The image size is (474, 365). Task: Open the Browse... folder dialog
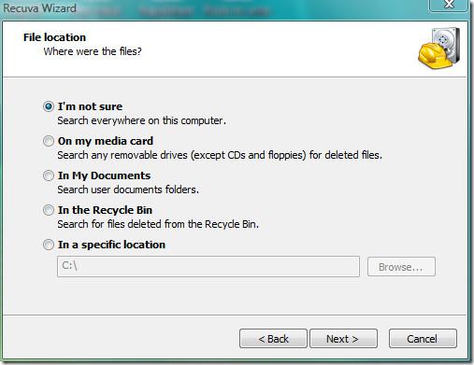[401, 267]
